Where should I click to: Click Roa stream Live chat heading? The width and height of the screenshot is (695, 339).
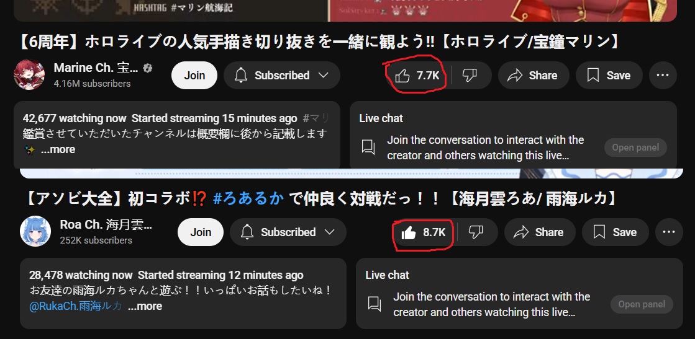pos(388,275)
